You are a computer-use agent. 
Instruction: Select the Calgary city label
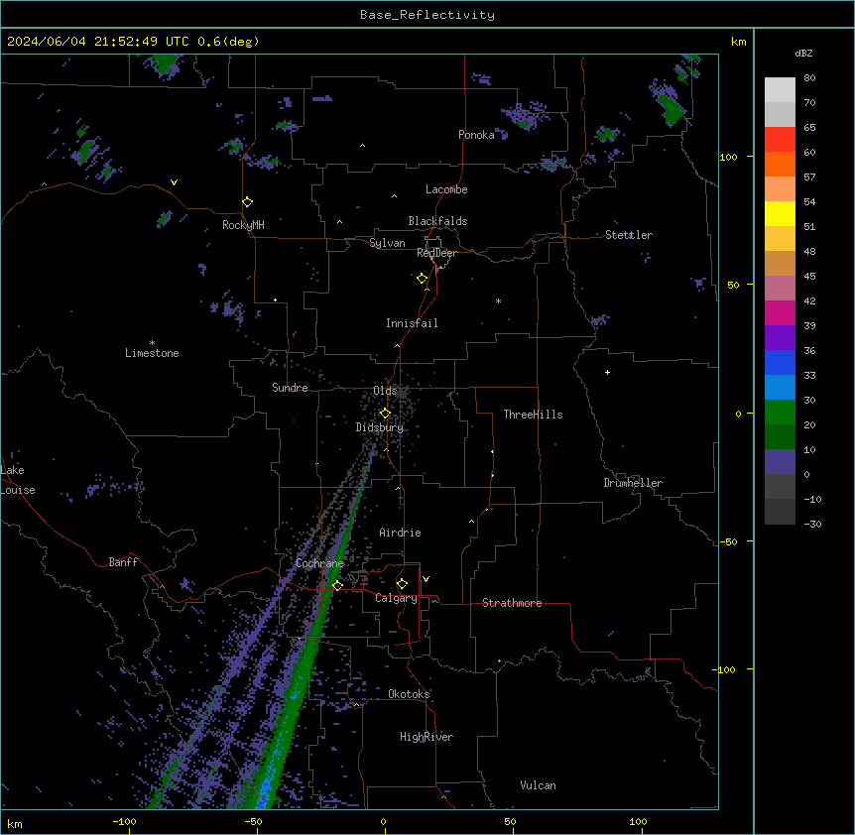coord(396,598)
